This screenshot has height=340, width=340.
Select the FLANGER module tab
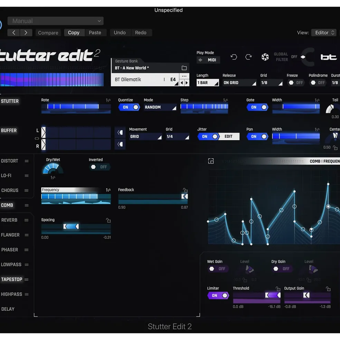point(10,235)
